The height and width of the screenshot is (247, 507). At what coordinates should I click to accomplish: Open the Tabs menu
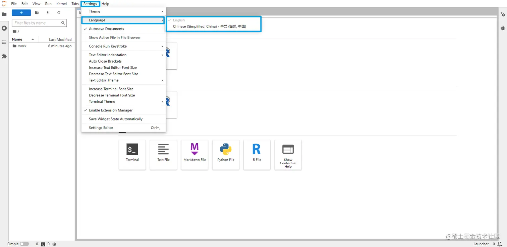pyautogui.click(x=75, y=4)
